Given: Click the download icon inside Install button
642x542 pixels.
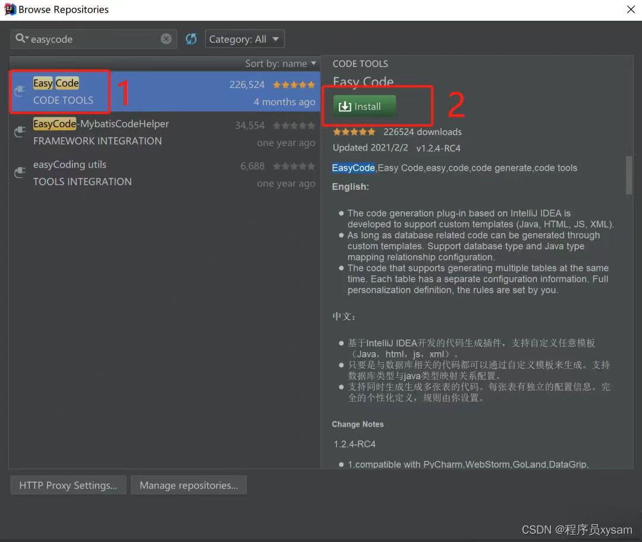Looking at the screenshot, I should click(x=345, y=106).
